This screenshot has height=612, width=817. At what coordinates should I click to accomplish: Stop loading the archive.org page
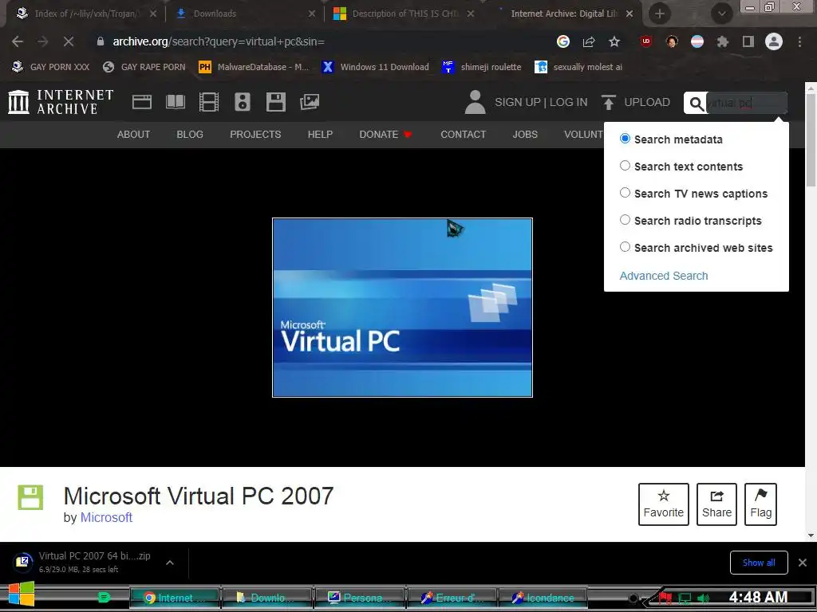click(69, 41)
